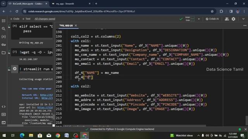
Task: Click the All changes saved link
Action: [x=45, y=19]
